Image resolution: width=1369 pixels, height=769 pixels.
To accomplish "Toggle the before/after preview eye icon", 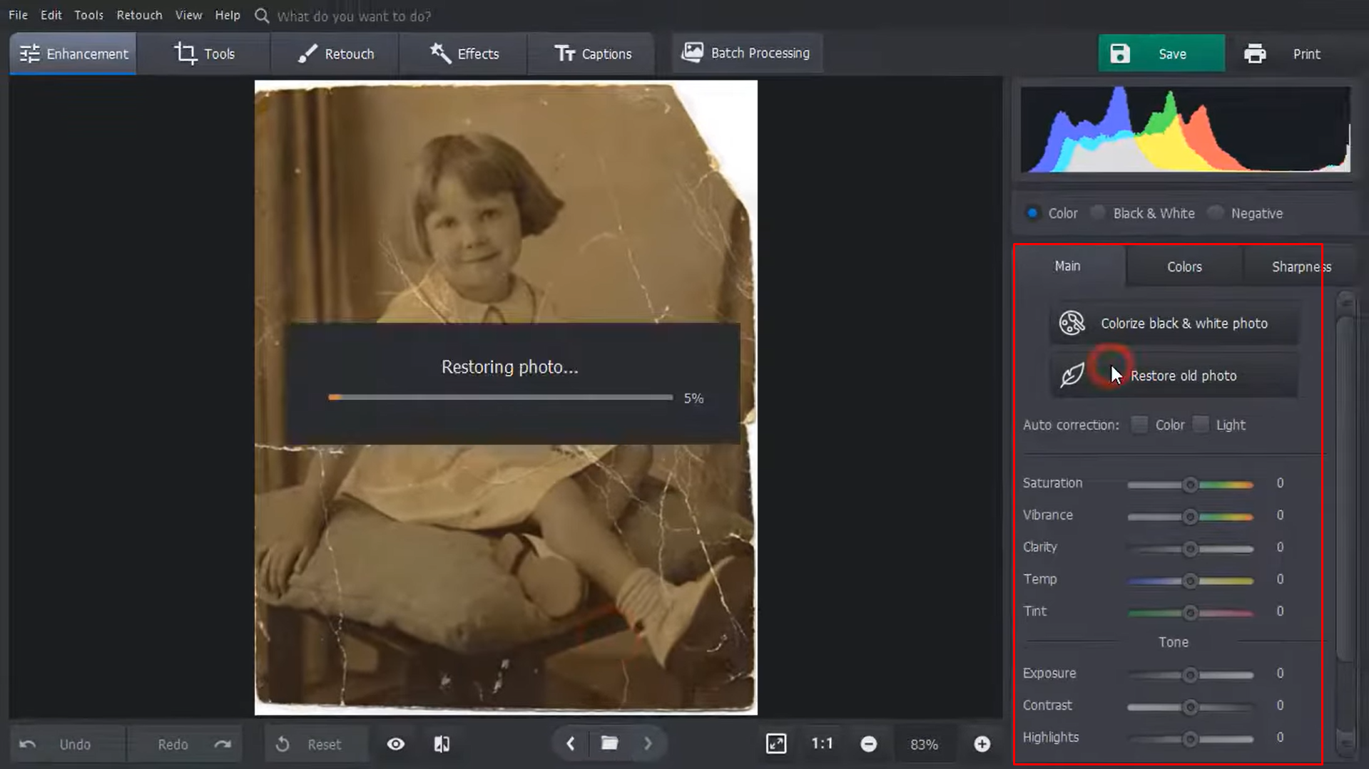I will (x=396, y=743).
